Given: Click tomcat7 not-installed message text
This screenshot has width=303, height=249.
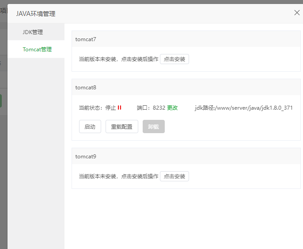Looking at the screenshot, I should pyautogui.click(x=118, y=59).
